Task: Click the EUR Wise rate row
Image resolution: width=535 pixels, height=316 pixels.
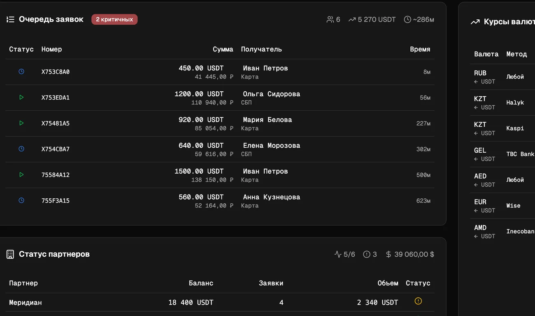Action: (x=502, y=206)
